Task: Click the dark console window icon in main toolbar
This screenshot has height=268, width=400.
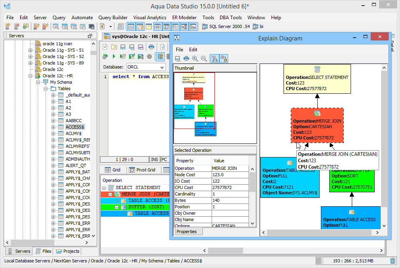Action: pyautogui.click(x=91, y=26)
